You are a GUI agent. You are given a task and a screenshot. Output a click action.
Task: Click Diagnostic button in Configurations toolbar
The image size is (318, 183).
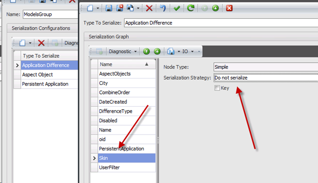[71, 43]
